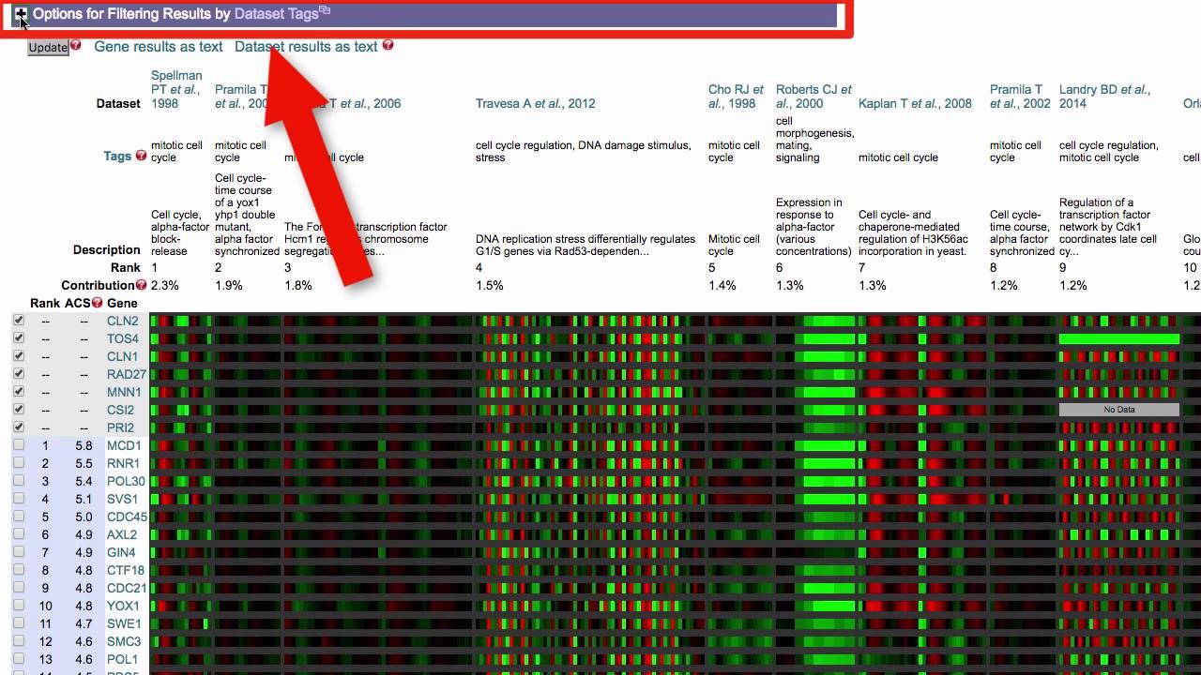
Task: Open the help icon beside ACS
Action: click(x=97, y=303)
